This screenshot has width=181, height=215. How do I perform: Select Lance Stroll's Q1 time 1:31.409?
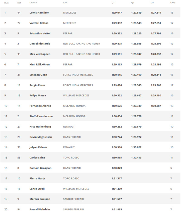tap(117, 189)
